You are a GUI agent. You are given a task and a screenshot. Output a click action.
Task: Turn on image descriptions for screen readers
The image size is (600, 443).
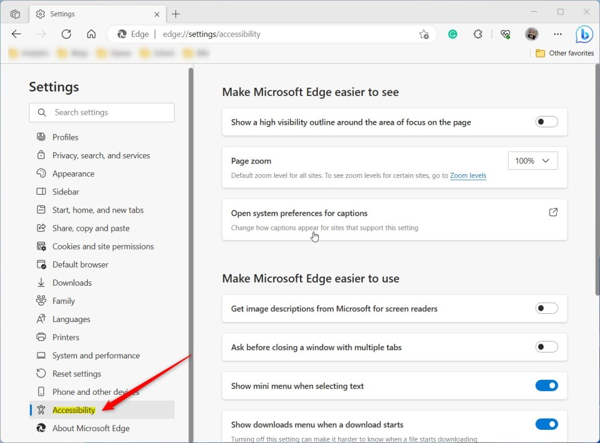[546, 308]
